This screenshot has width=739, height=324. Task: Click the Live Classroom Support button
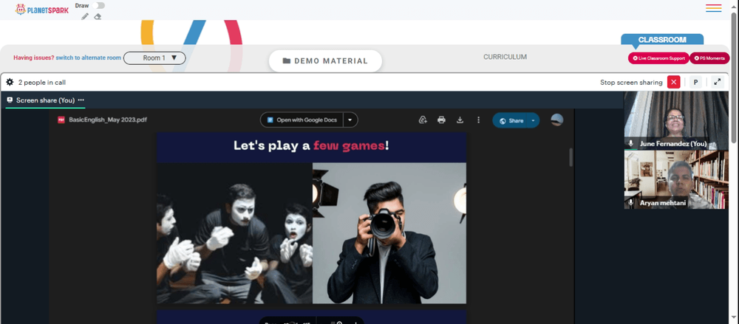pyautogui.click(x=658, y=58)
